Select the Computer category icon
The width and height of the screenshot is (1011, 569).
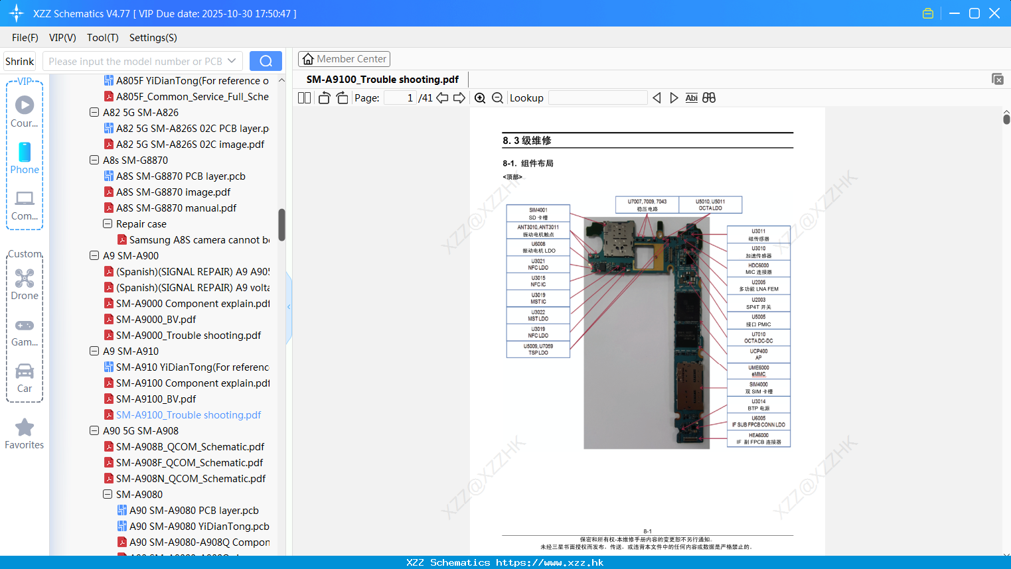[x=25, y=205]
